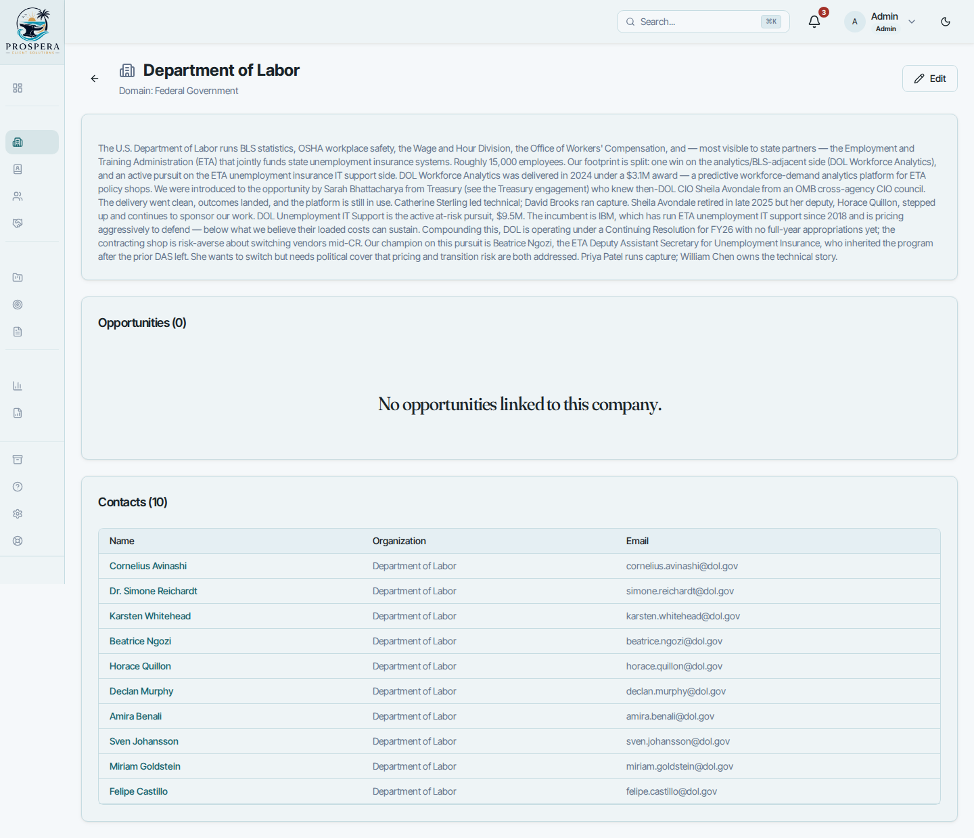Click the Contacts (10) heading
The height and width of the screenshot is (838, 974).
[133, 502]
